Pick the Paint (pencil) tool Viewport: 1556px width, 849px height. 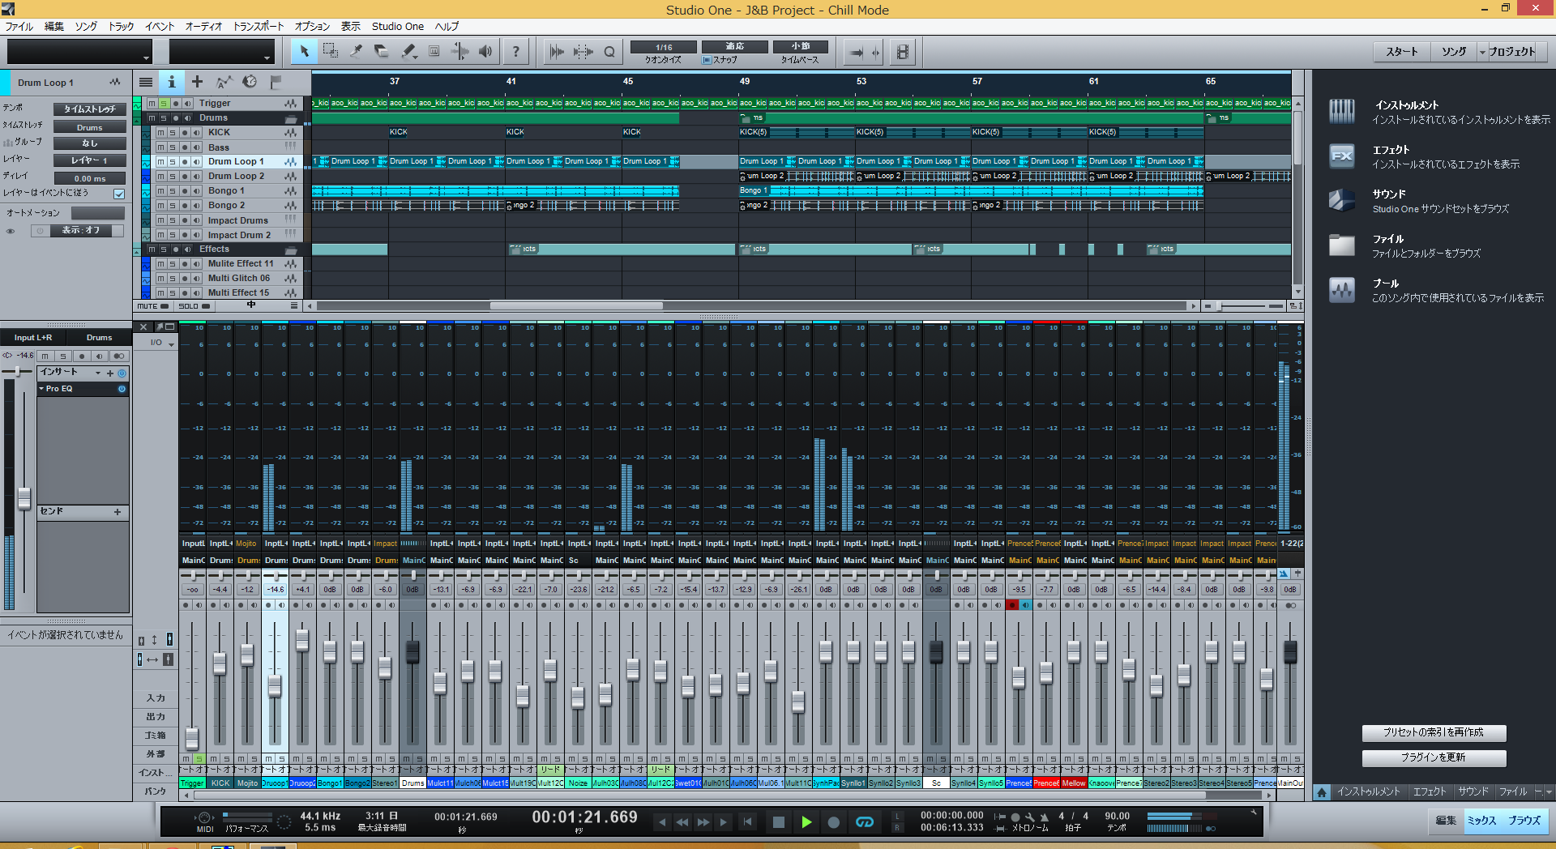coord(408,52)
